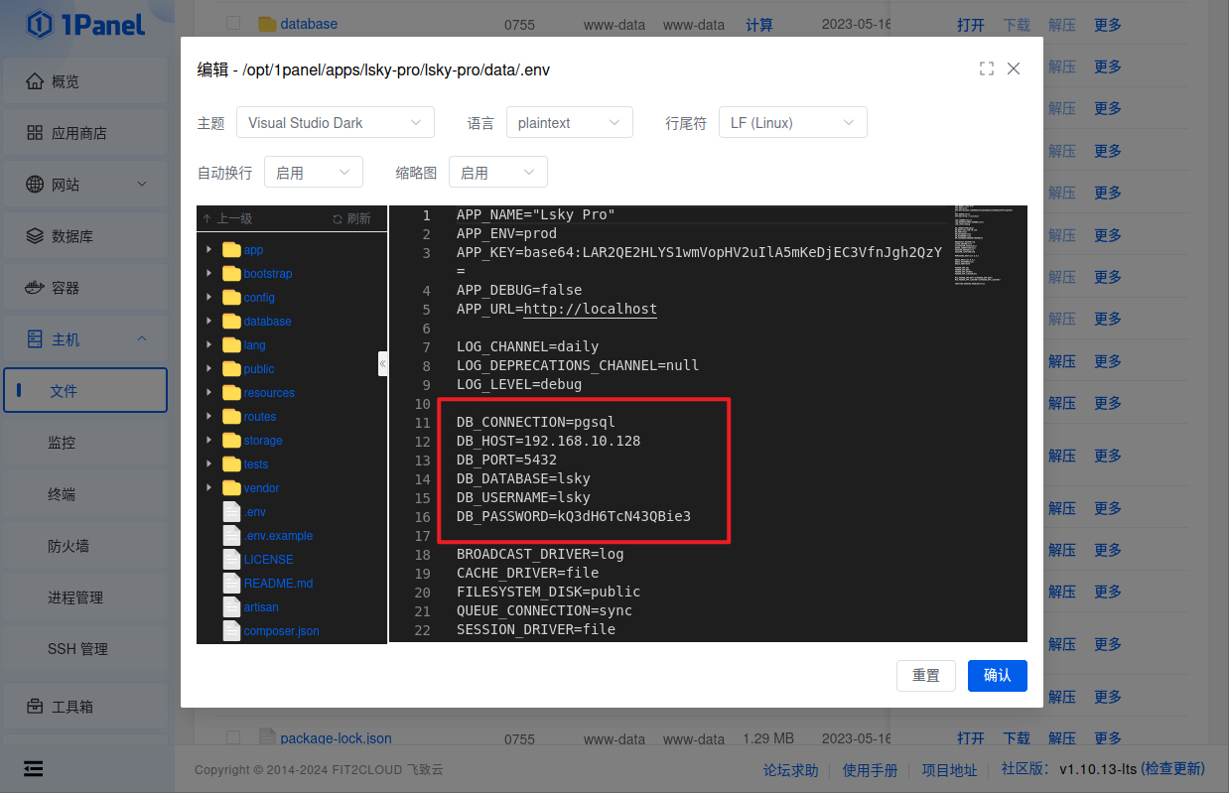Click the toolbox icon beside 工具箱
Image resolution: width=1229 pixels, height=793 pixels.
(x=35, y=707)
